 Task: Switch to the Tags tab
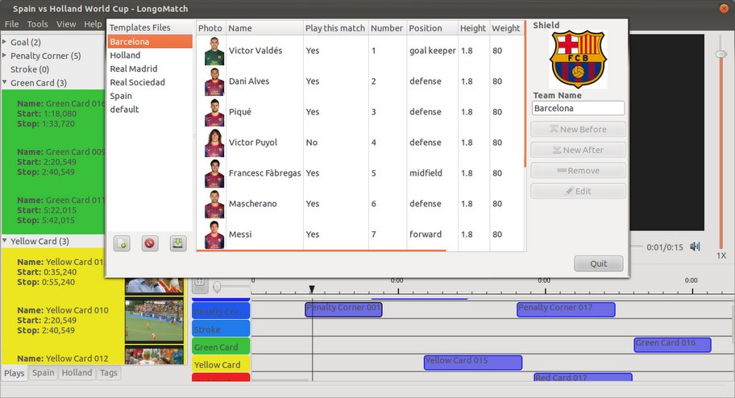(108, 373)
